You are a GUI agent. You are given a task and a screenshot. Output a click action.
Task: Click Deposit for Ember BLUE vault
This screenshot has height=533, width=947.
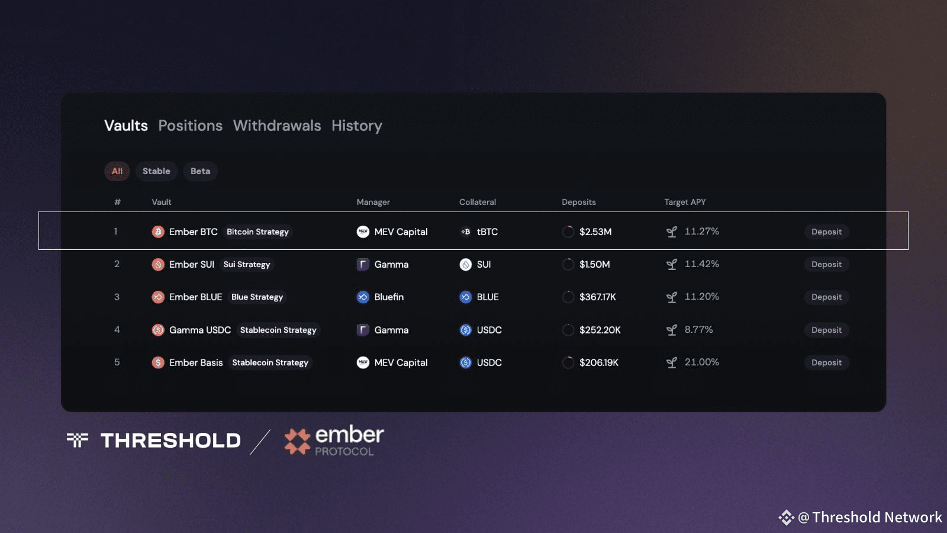[x=826, y=297]
